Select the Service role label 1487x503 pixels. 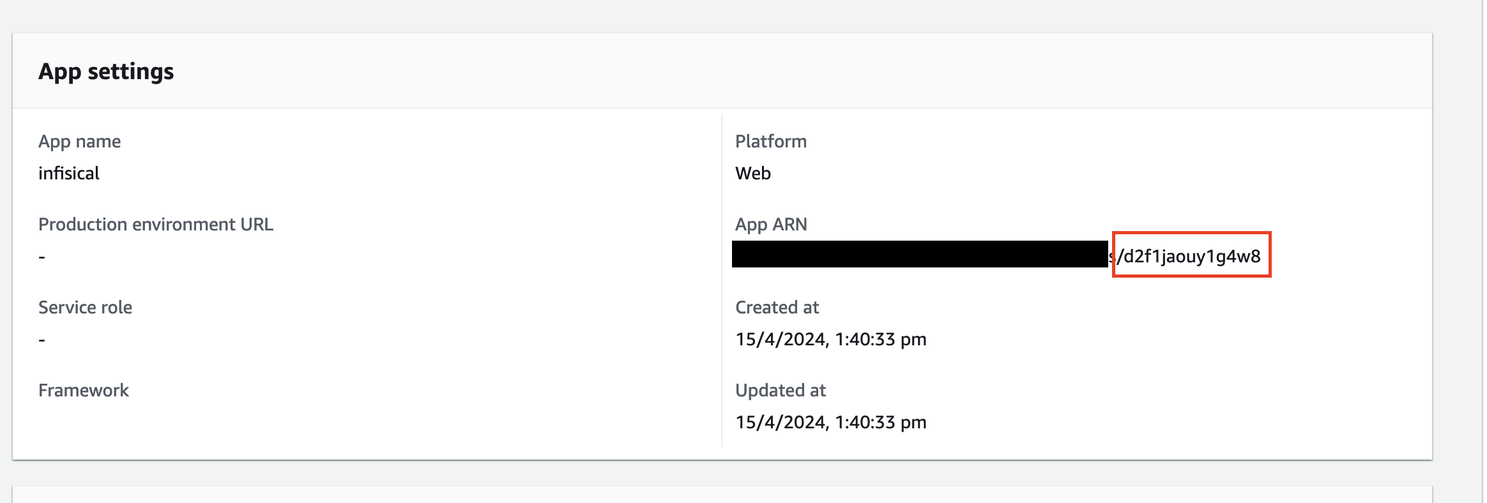tap(85, 307)
